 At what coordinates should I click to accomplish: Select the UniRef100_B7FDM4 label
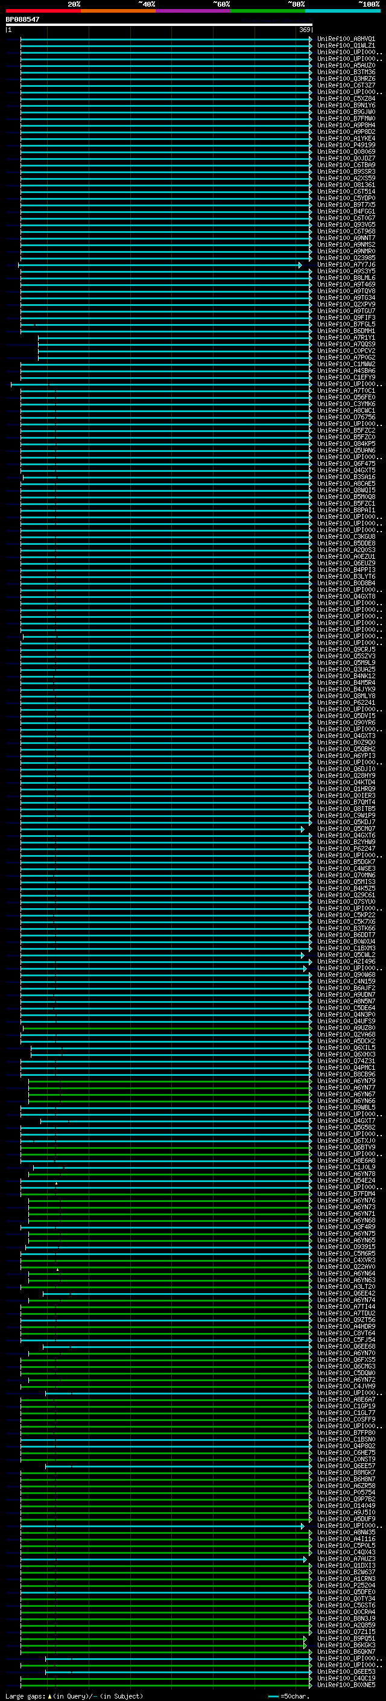tap(346, 1195)
